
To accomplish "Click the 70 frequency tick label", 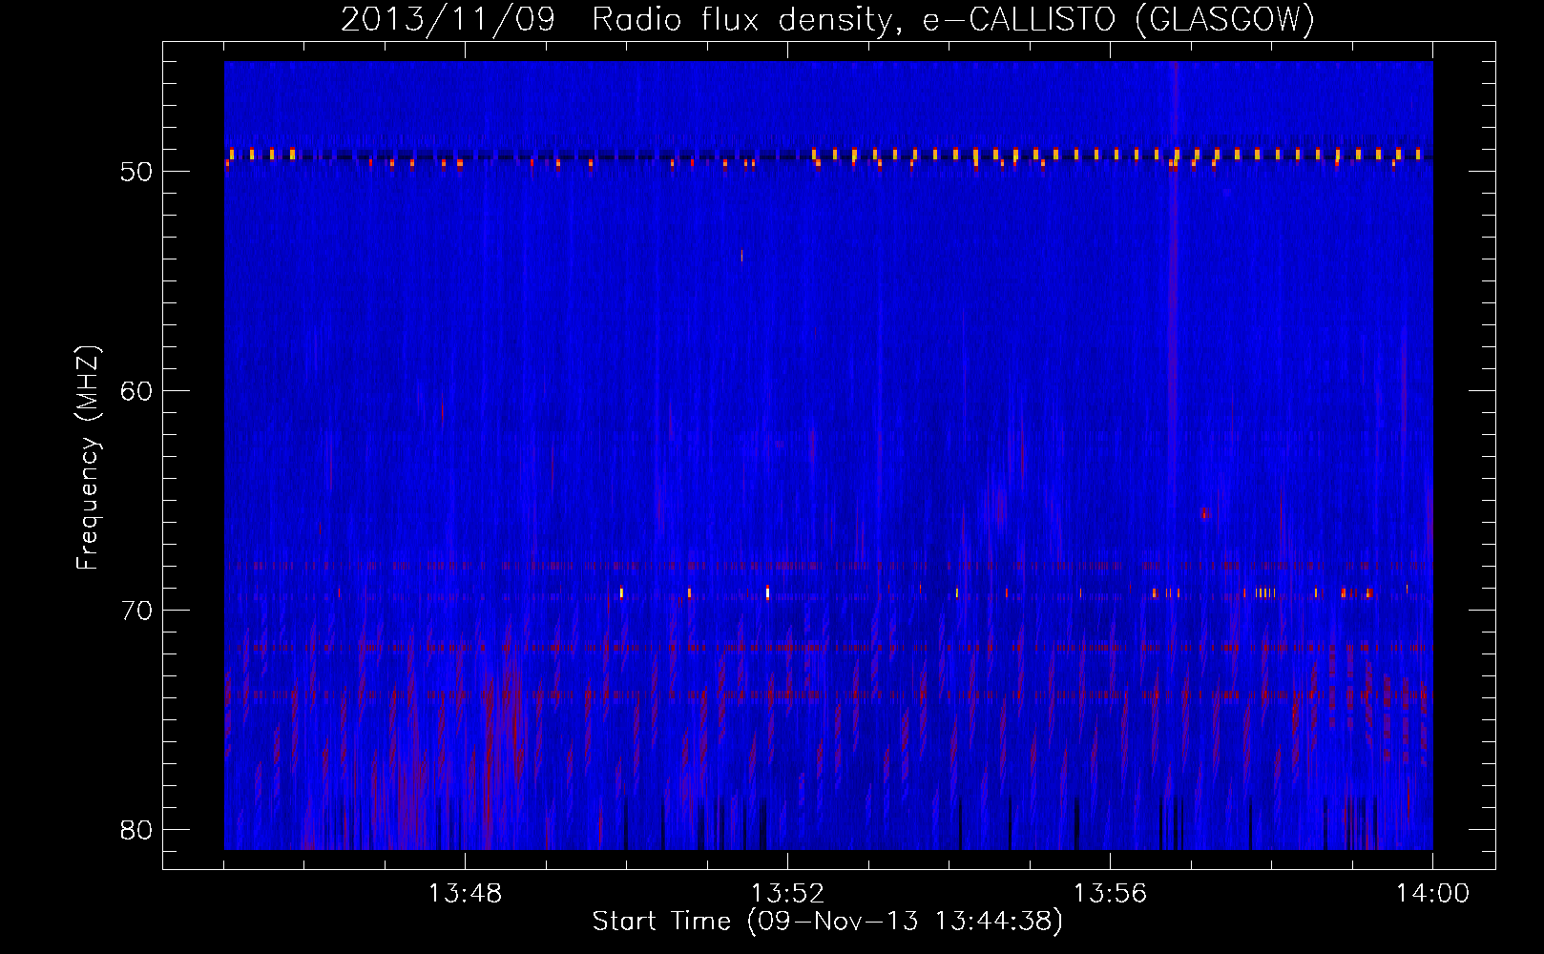I will (137, 611).
